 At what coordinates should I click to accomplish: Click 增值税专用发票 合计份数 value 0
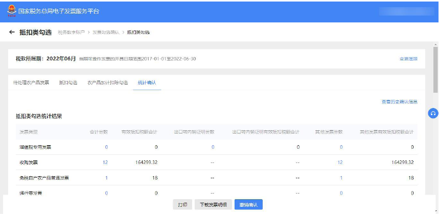[x=106, y=147]
